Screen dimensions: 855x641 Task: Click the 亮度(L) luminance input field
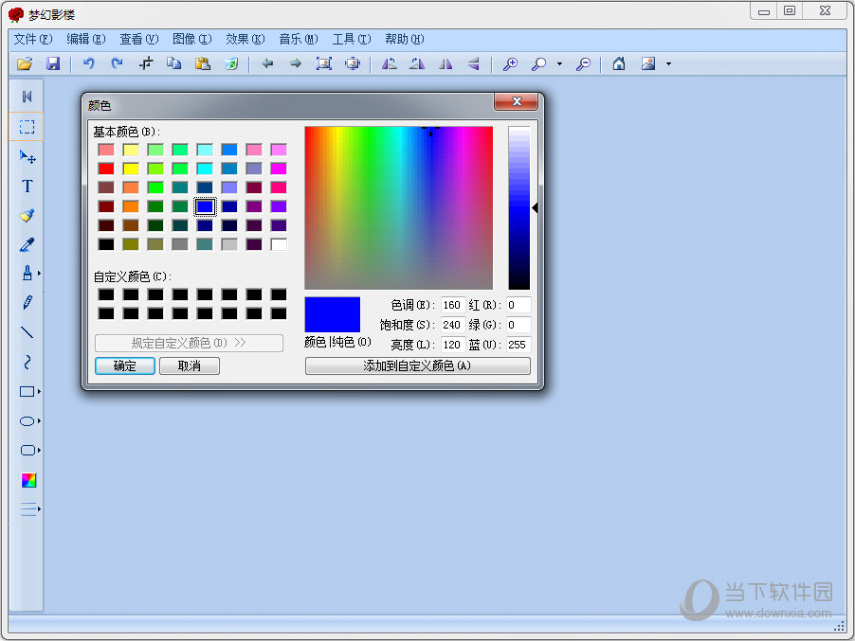452,345
